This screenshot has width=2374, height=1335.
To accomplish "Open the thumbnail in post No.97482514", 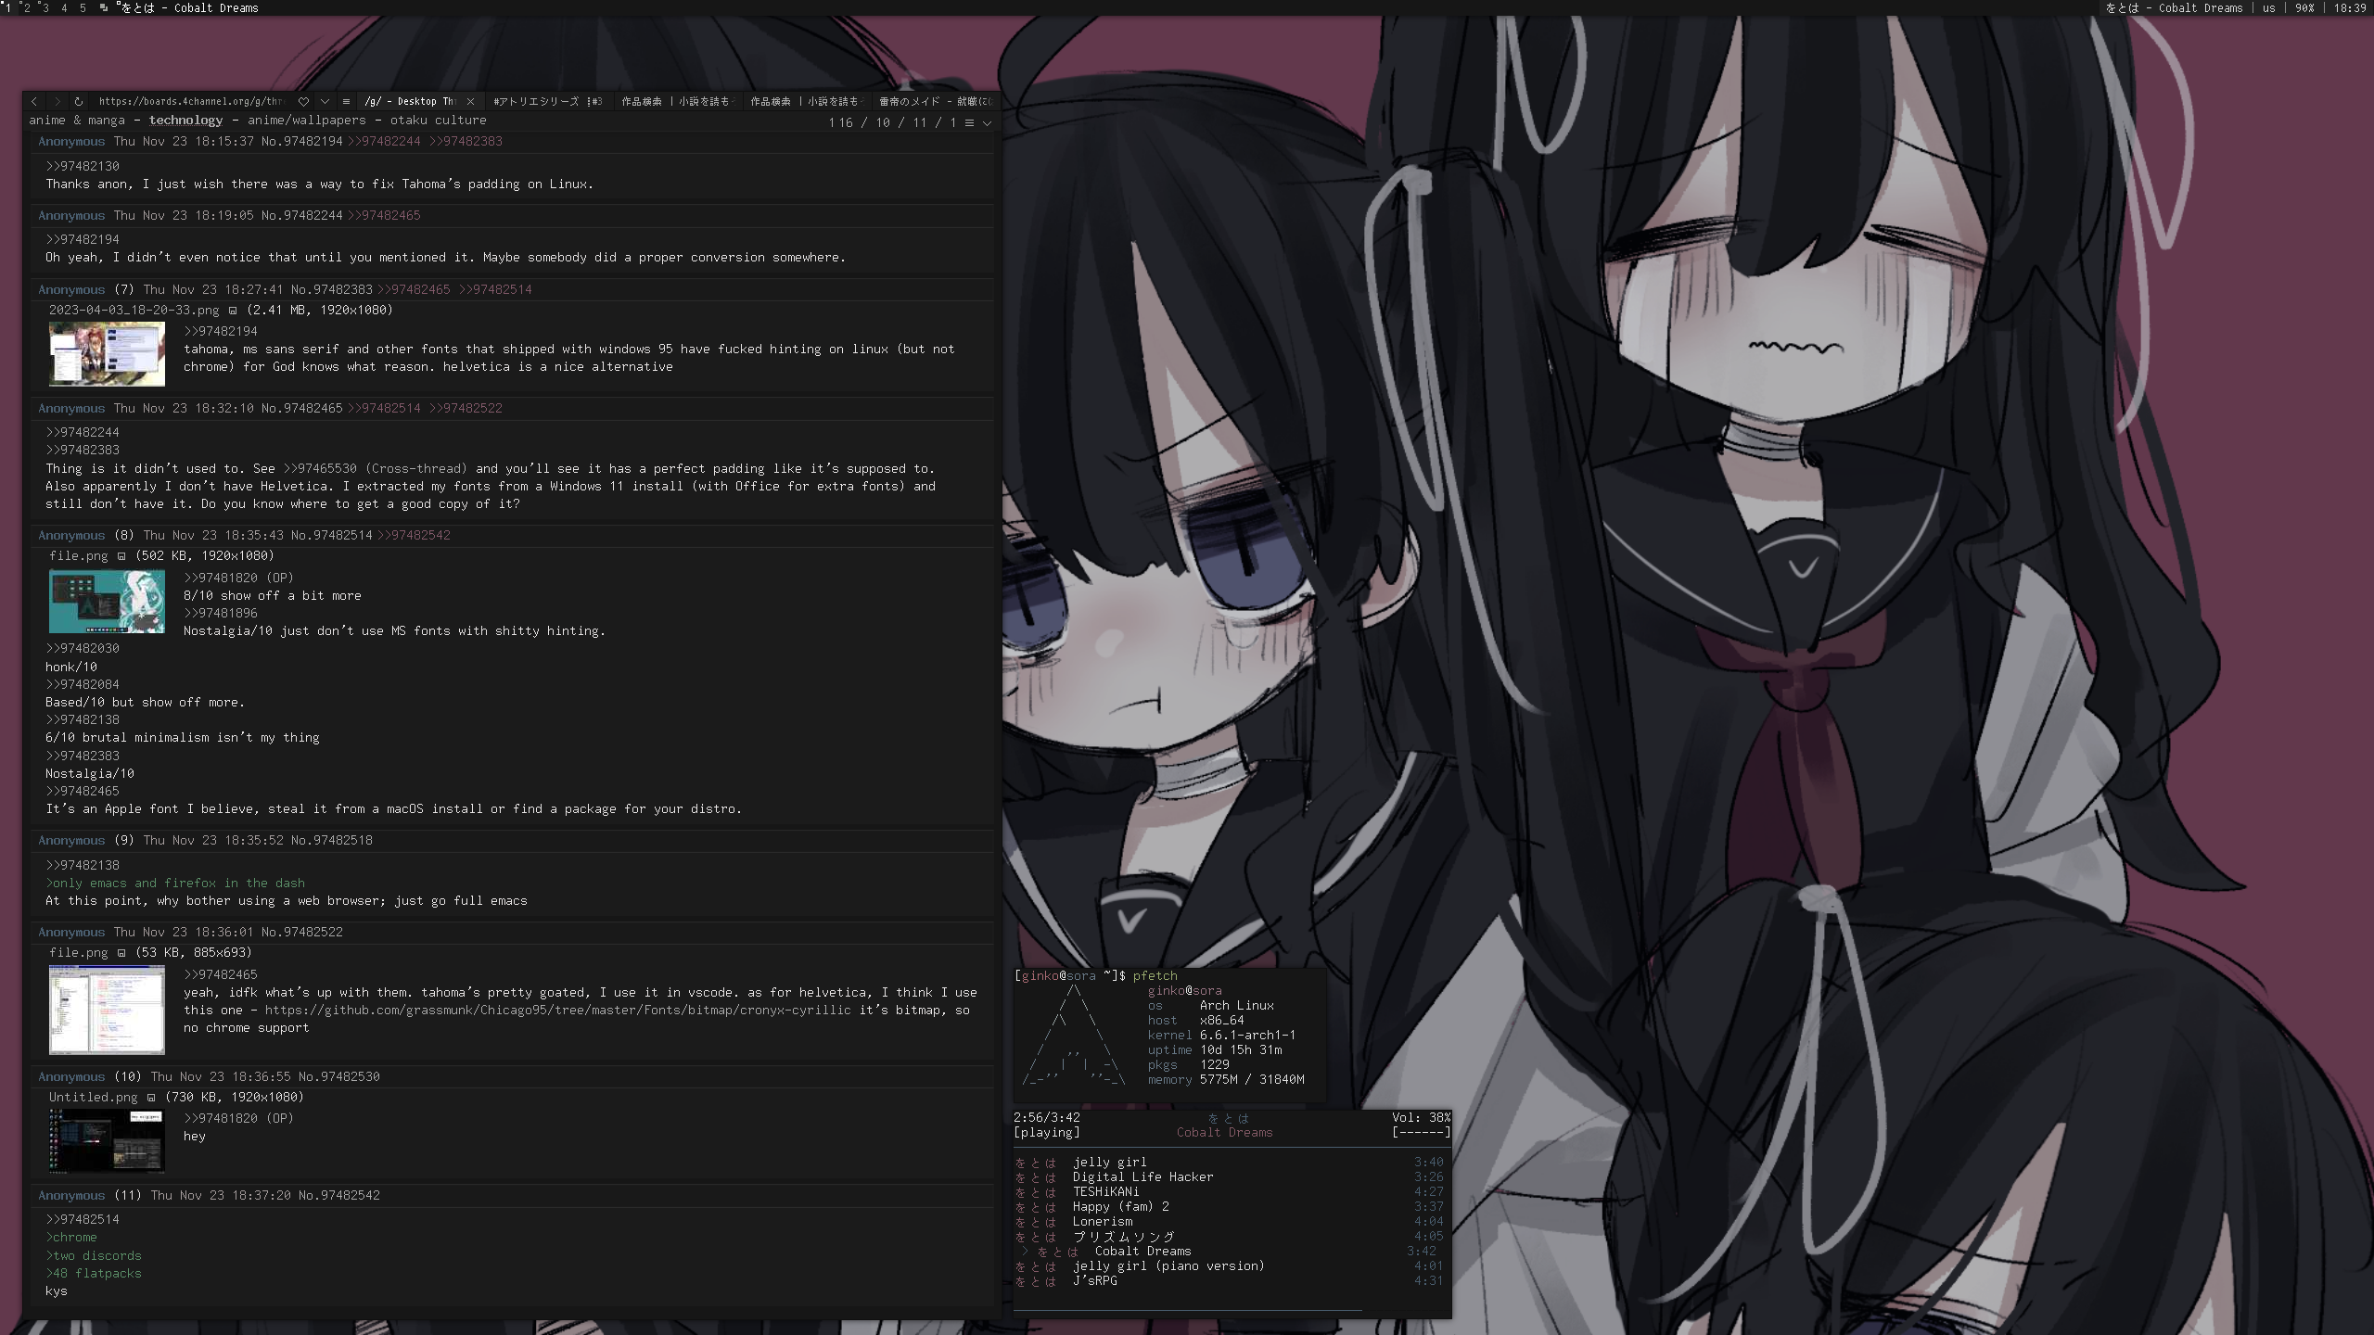I will point(107,602).
